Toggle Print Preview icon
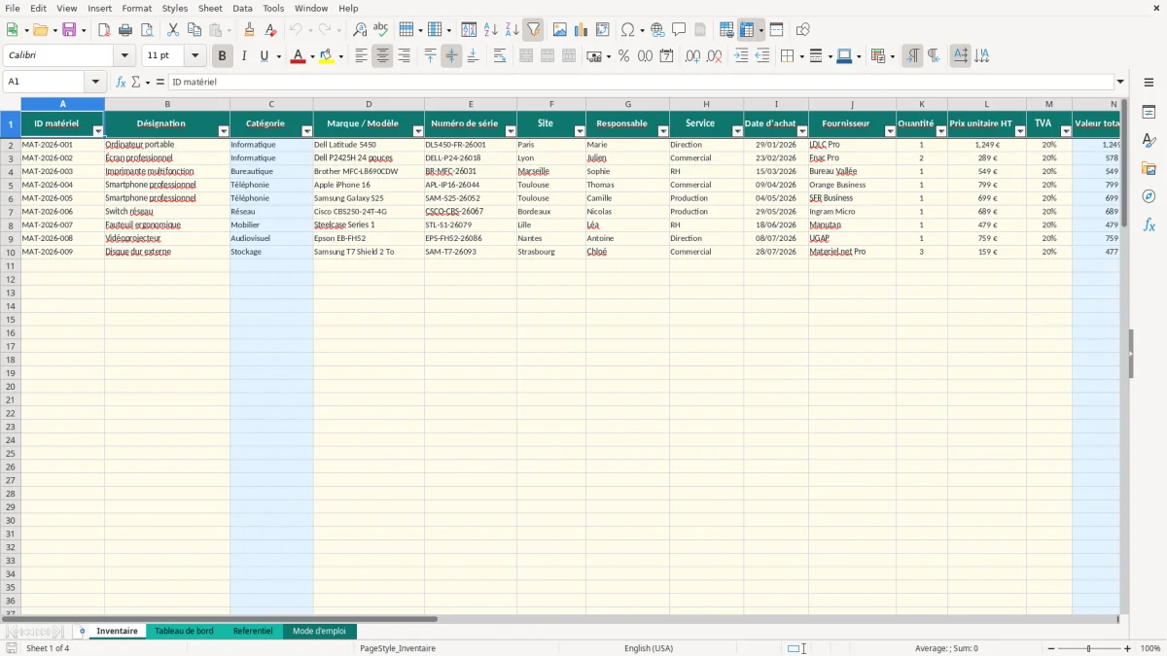 [146, 30]
